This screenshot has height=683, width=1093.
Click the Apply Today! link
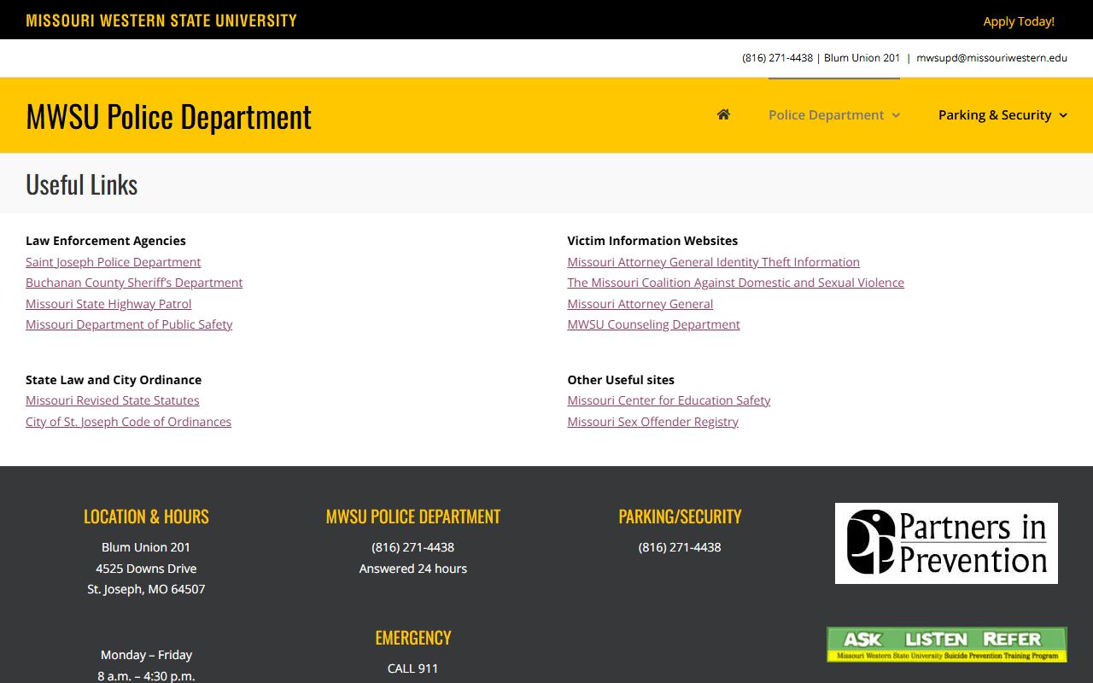(1019, 21)
